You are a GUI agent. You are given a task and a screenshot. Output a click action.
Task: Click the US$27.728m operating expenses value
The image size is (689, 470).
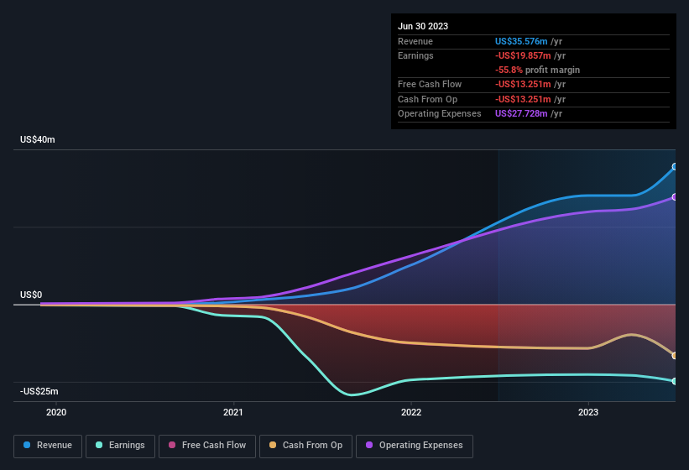[521, 114]
